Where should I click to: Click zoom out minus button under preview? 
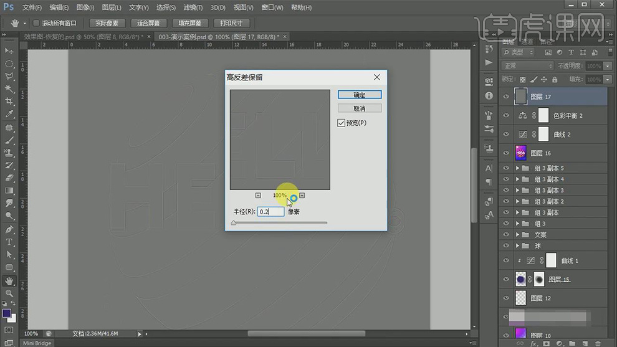258,196
